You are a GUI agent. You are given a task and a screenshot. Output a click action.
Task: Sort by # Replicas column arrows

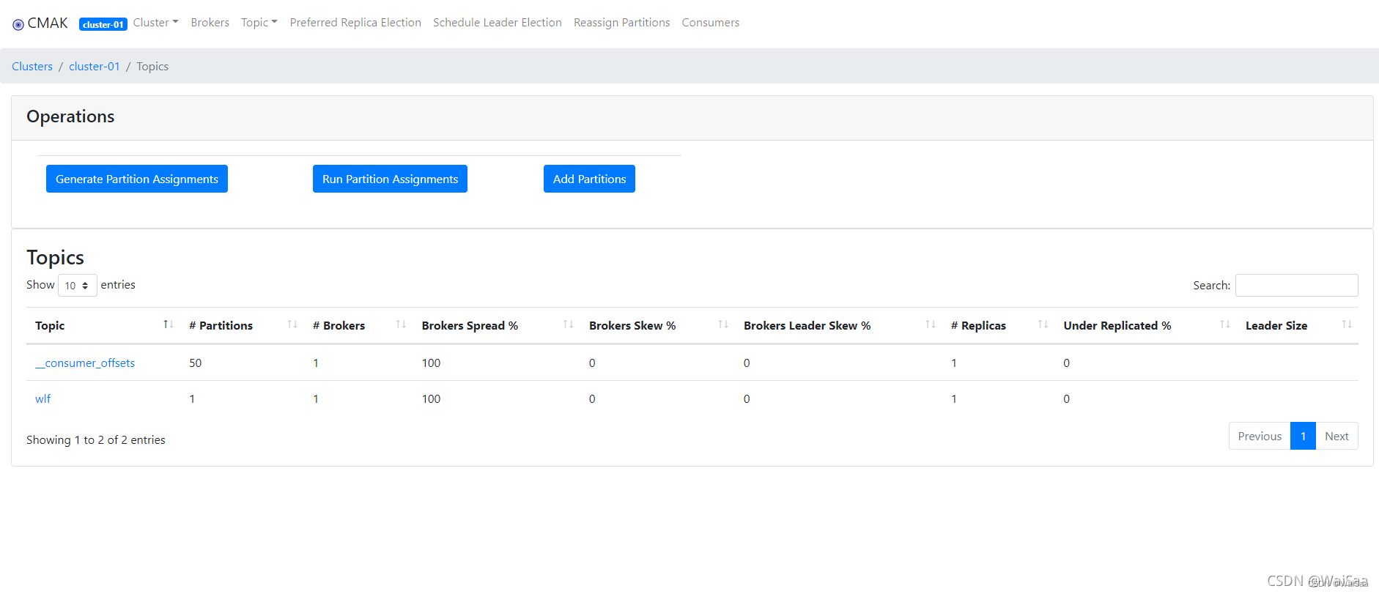point(1043,324)
